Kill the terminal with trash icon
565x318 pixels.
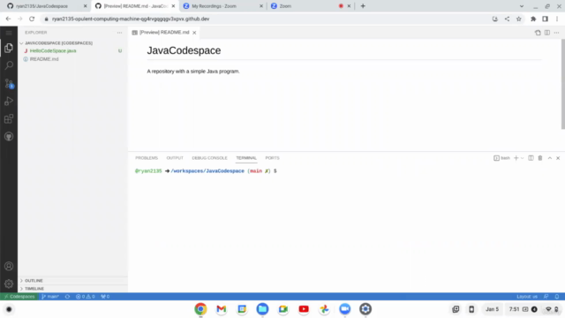[x=540, y=158]
